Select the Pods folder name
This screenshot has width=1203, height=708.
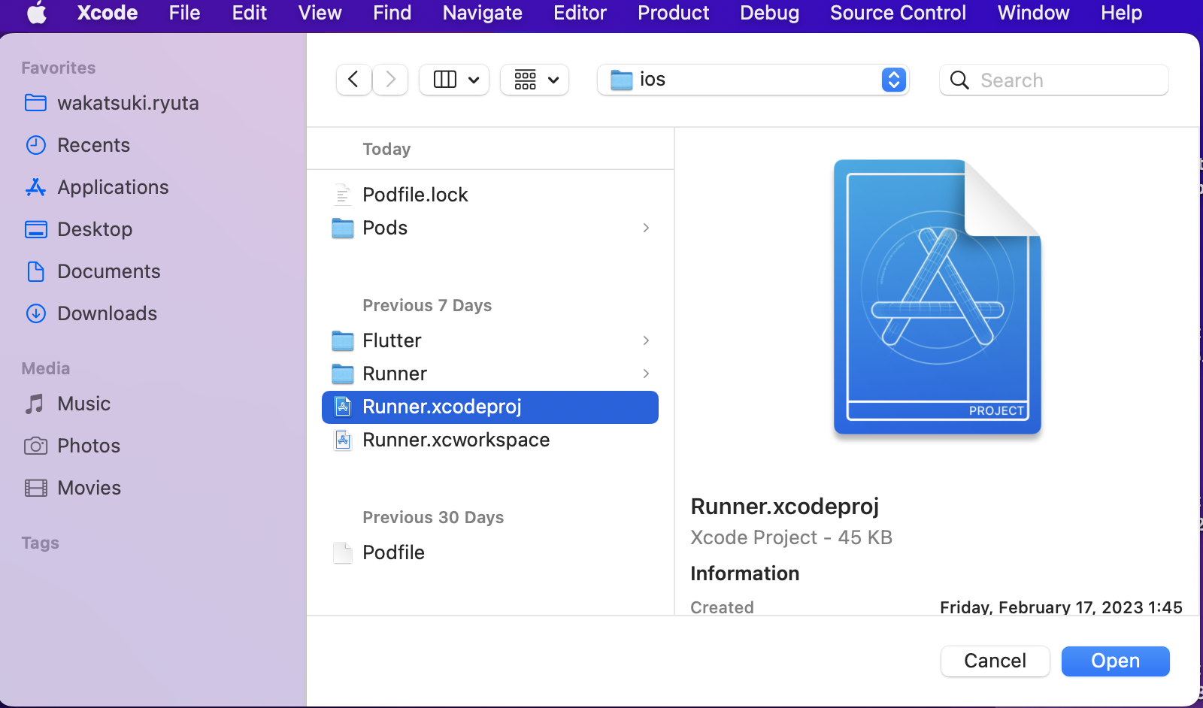[x=385, y=228]
